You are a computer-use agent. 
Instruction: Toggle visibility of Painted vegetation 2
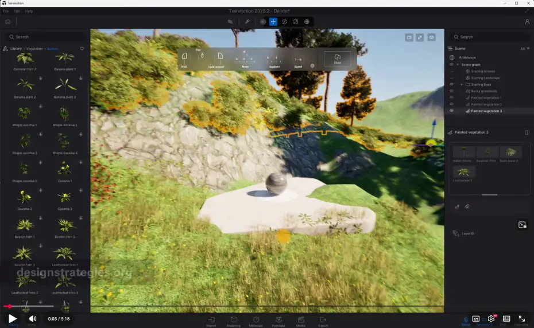click(451, 104)
